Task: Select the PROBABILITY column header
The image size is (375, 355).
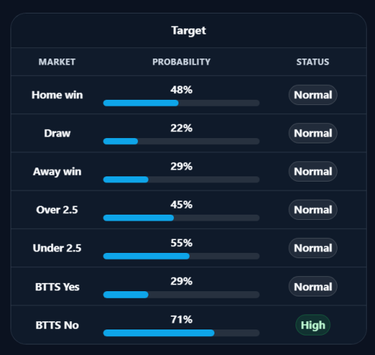Action: click(x=181, y=62)
